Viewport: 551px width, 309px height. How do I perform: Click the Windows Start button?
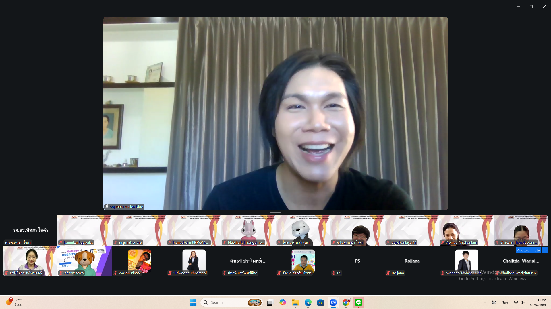pyautogui.click(x=193, y=302)
